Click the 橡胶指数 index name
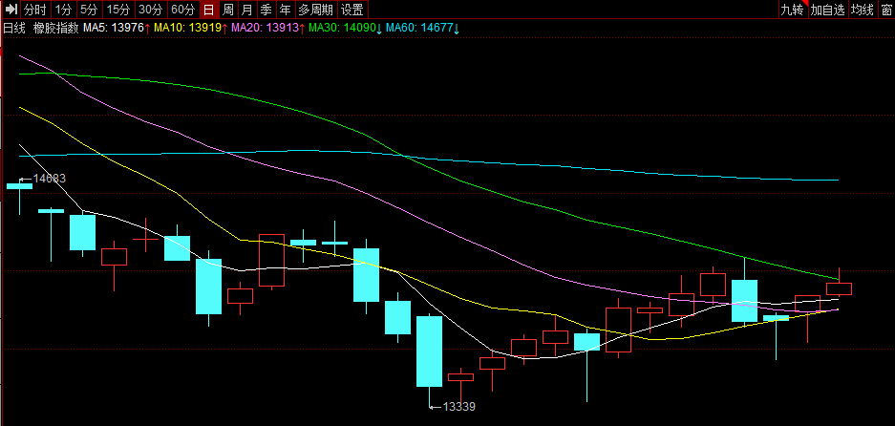 point(56,28)
